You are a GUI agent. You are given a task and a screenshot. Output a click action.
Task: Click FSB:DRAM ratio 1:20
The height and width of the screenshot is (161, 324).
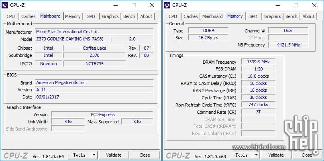[x=258, y=69]
